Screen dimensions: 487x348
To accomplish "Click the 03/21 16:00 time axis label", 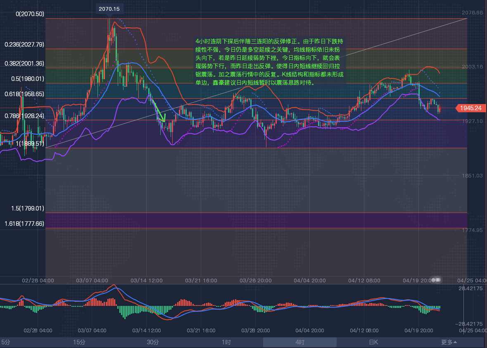I will tap(201, 280).
